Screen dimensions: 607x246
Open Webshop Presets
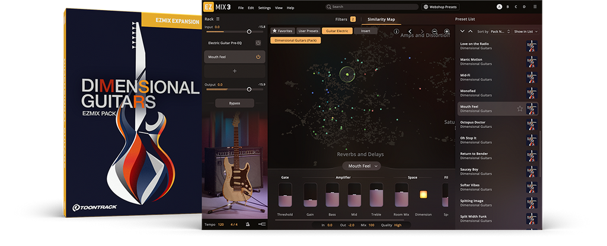coord(440,7)
